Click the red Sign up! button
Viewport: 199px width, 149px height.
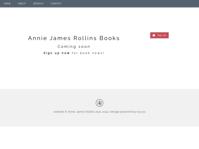pyautogui.click(x=160, y=35)
